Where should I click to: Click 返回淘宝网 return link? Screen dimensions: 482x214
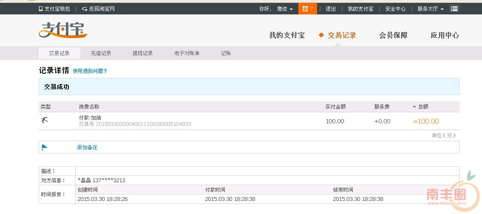(99, 9)
